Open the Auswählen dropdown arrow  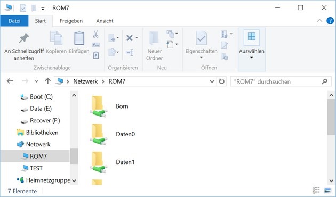coord(252,58)
